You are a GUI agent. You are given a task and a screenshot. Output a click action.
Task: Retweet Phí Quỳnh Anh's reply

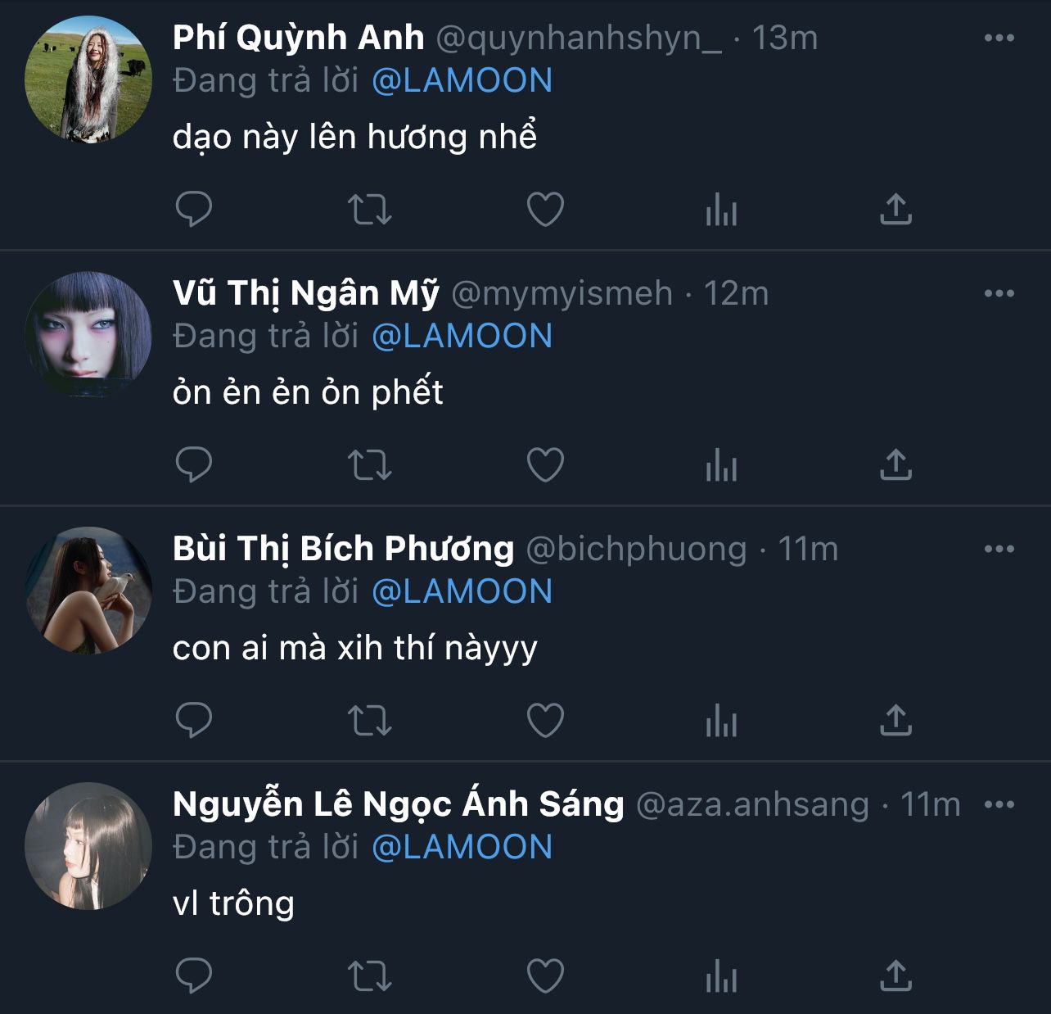tap(370, 210)
